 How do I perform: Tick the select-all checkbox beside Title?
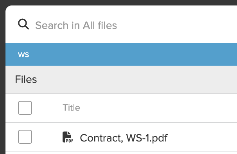point(25,108)
